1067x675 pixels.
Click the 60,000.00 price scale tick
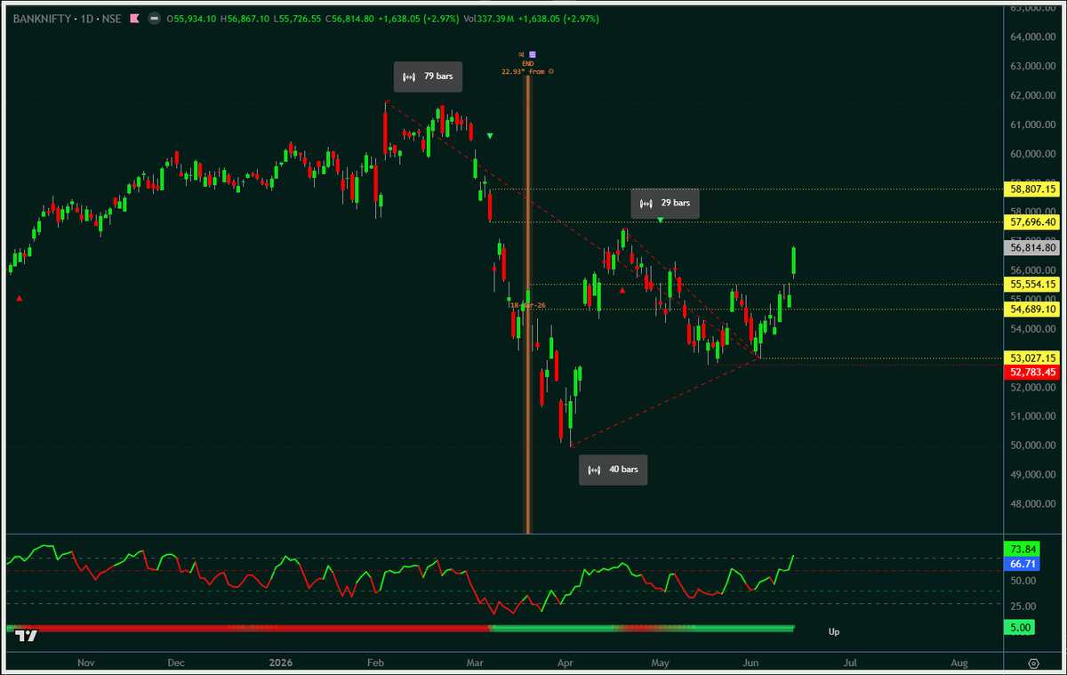coord(1034,154)
